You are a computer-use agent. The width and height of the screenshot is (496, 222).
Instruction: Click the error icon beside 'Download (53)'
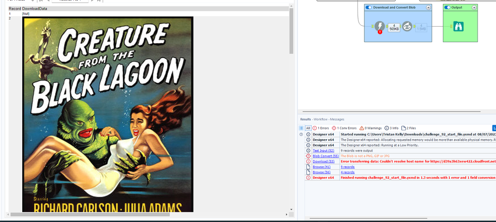pos(308,162)
